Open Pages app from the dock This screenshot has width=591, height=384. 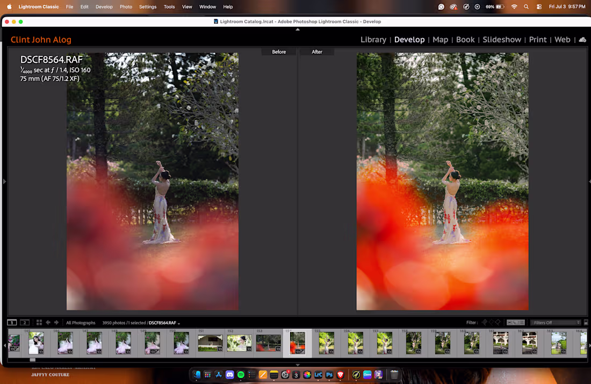pyautogui.click(x=263, y=374)
